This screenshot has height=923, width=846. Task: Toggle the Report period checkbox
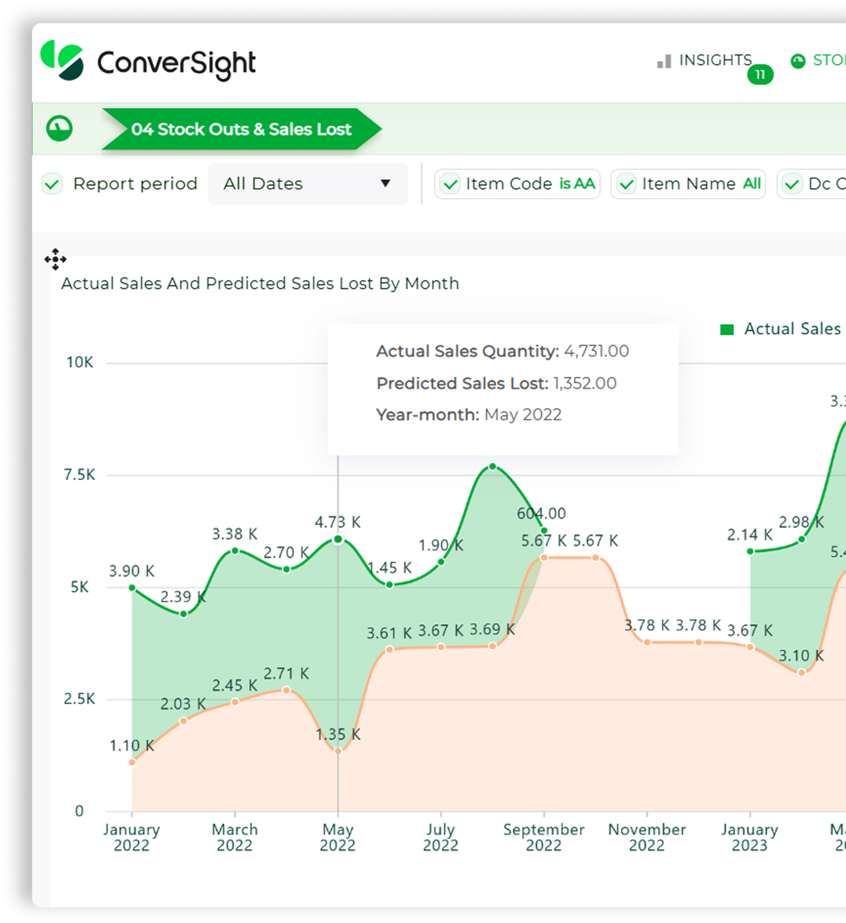tap(52, 184)
